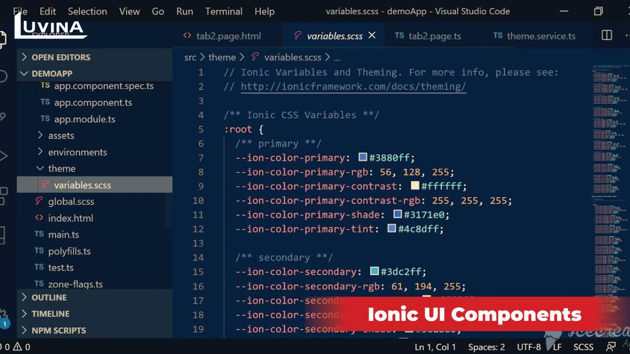Click the Sass icon on variables.scss tab

point(298,36)
